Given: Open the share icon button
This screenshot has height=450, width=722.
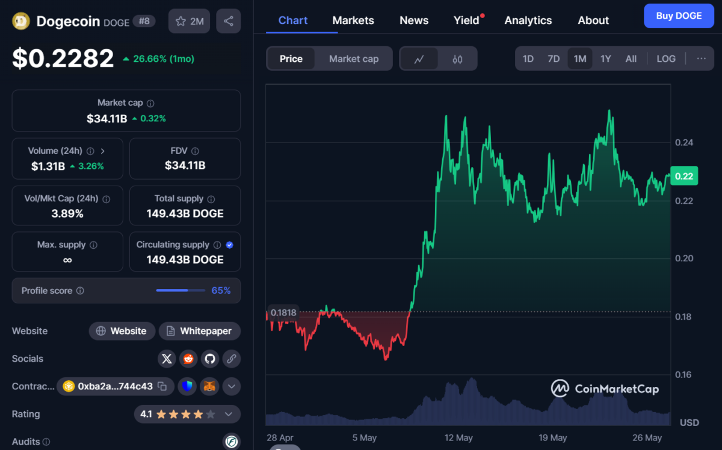Looking at the screenshot, I should tap(228, 21).
